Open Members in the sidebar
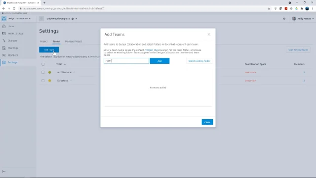The height and width of the screenshot is (178, 316). point(13,55)
